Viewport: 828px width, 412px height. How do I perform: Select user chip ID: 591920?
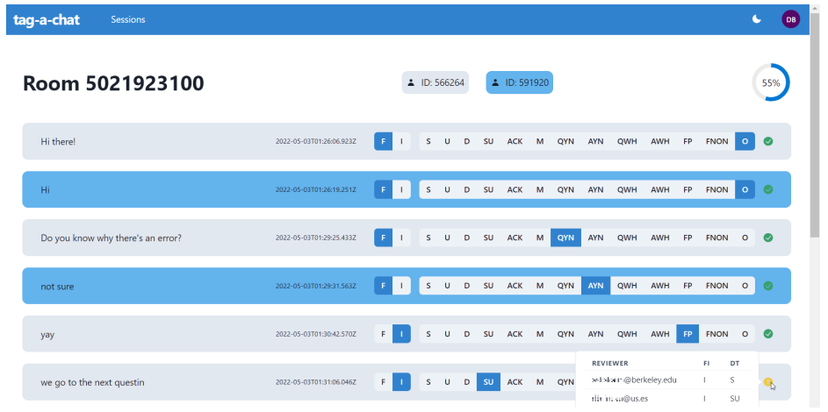coord(520,82)
